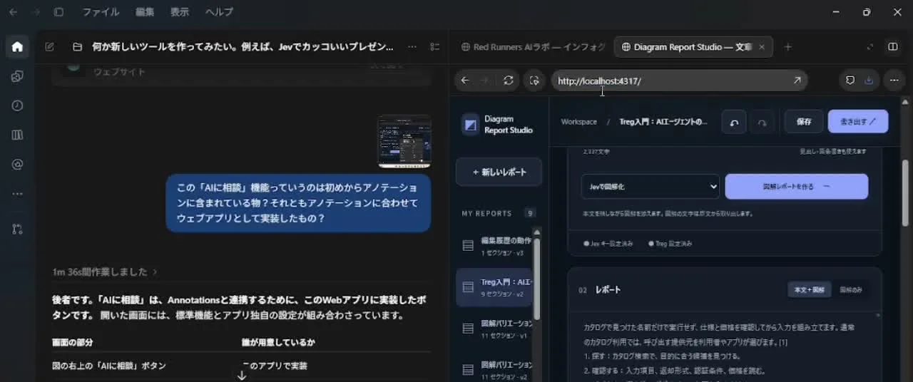Jump to latest with the down arrow
Screen dimensions: 913x382
tap(242, 375)
